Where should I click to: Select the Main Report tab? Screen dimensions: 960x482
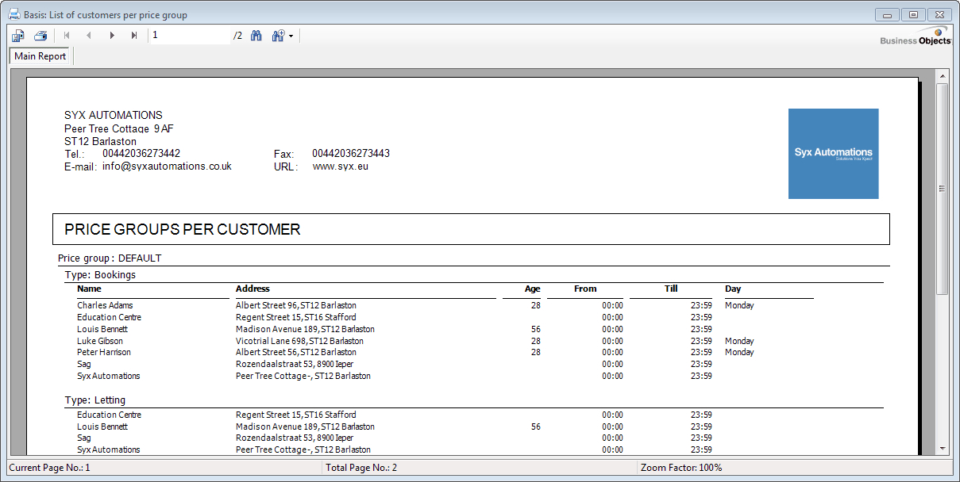click(x=40, y=56)
